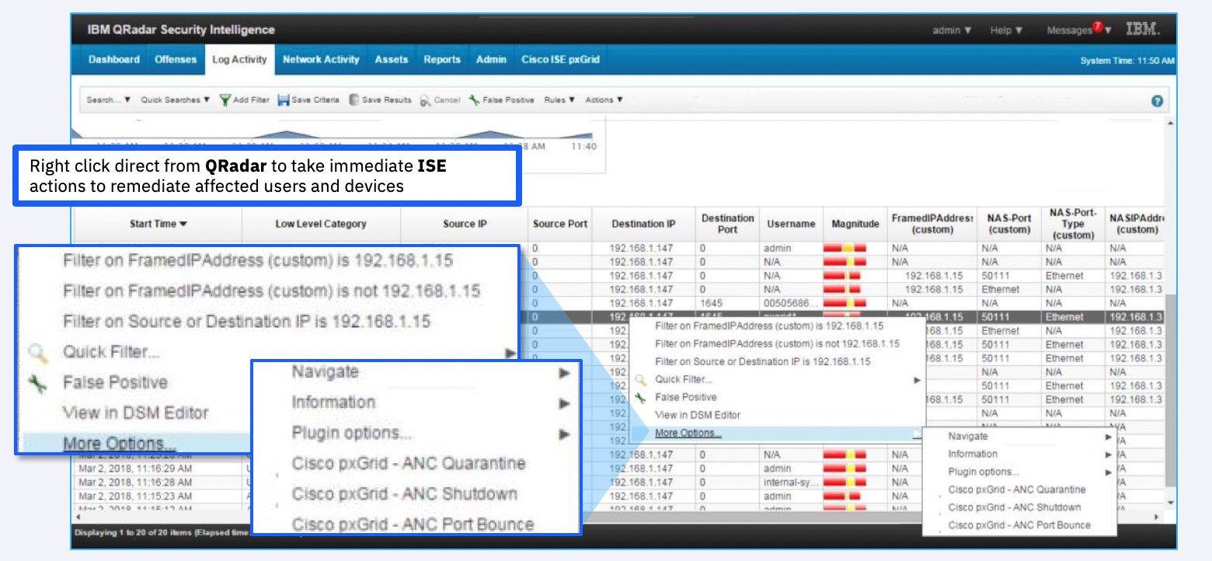Screen dimensions: 1212x561
Task: Click the Low Level Category column header
Action: pyautogui.click(x=321, y=224)
